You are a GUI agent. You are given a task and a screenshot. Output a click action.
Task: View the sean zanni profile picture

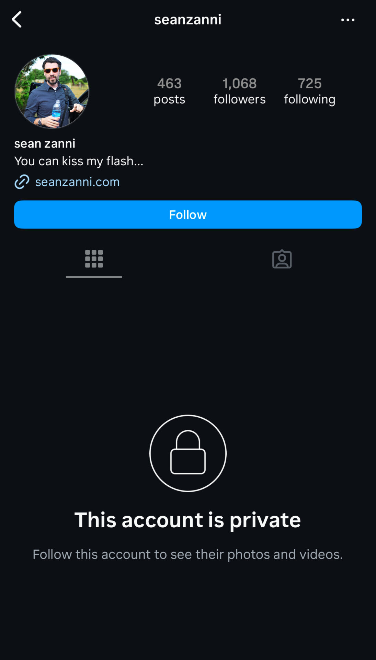point(52,91)
